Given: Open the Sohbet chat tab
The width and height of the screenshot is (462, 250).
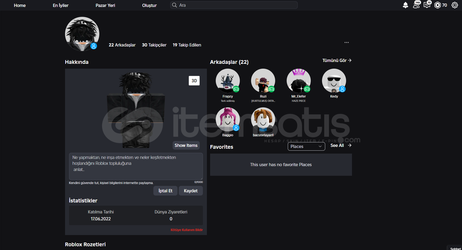Looking at the screenshot, I should (455, 248).
